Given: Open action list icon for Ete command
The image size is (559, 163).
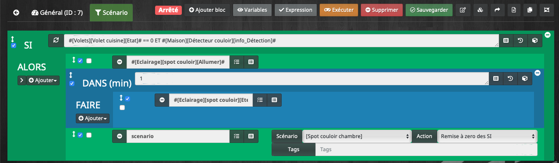Looking at the screenshot, I should pos(260,100).
